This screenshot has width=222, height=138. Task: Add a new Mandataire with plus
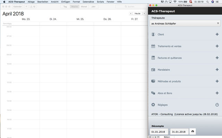click(217, 70)
